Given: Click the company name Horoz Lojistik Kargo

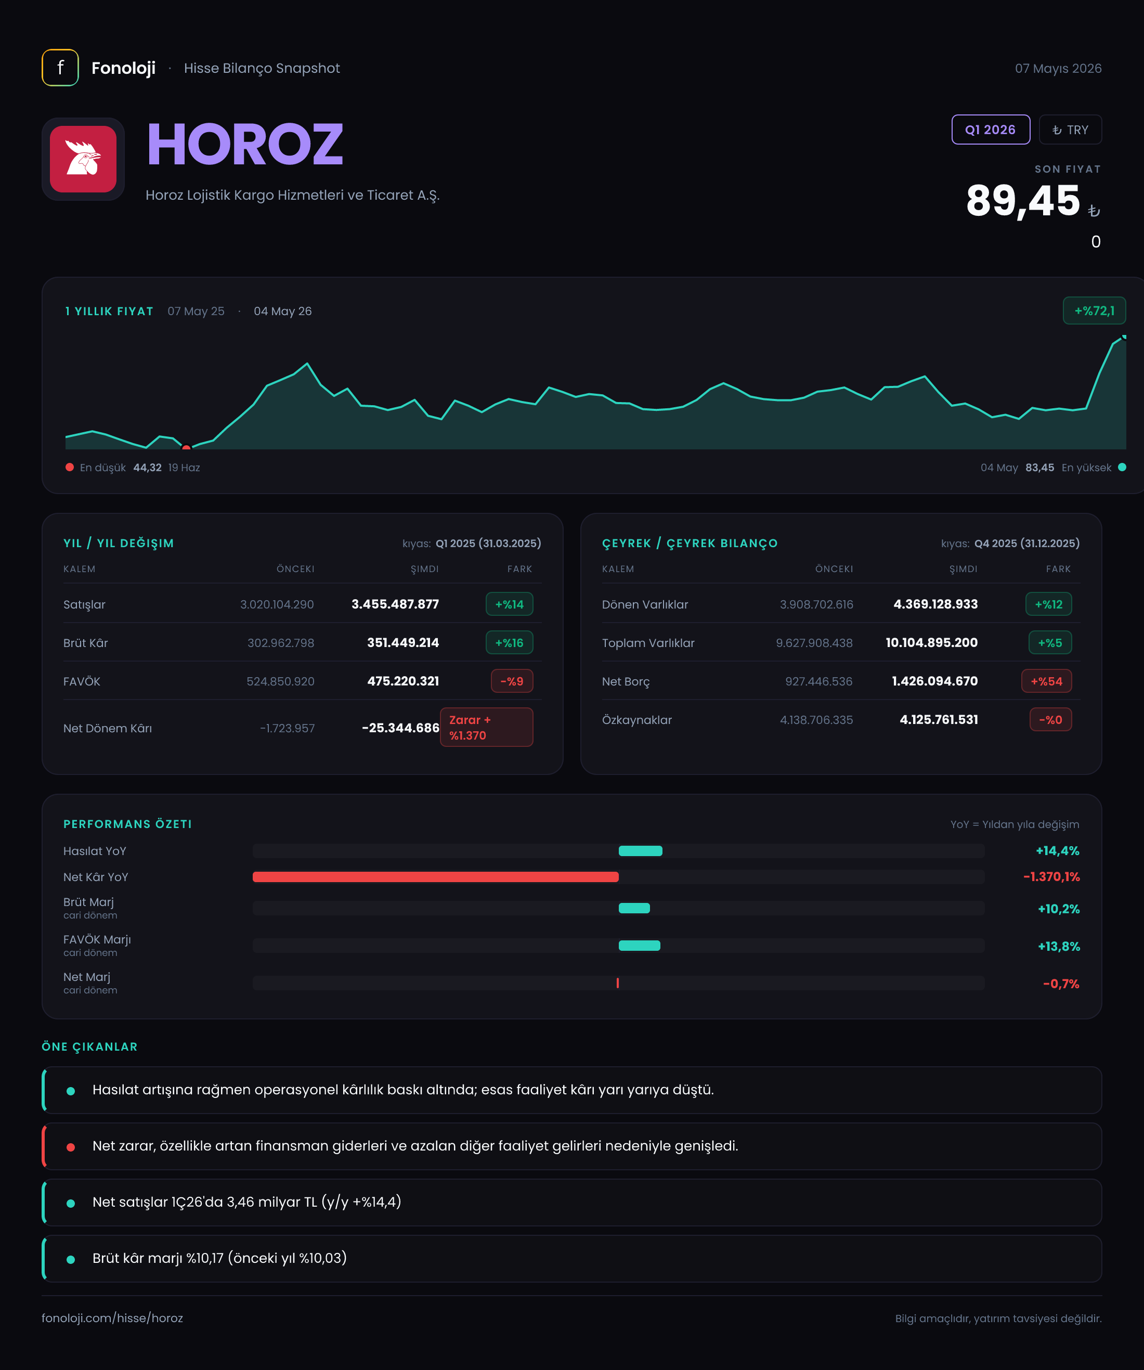Looking at the screenshot, I should (x=292, y=195).
